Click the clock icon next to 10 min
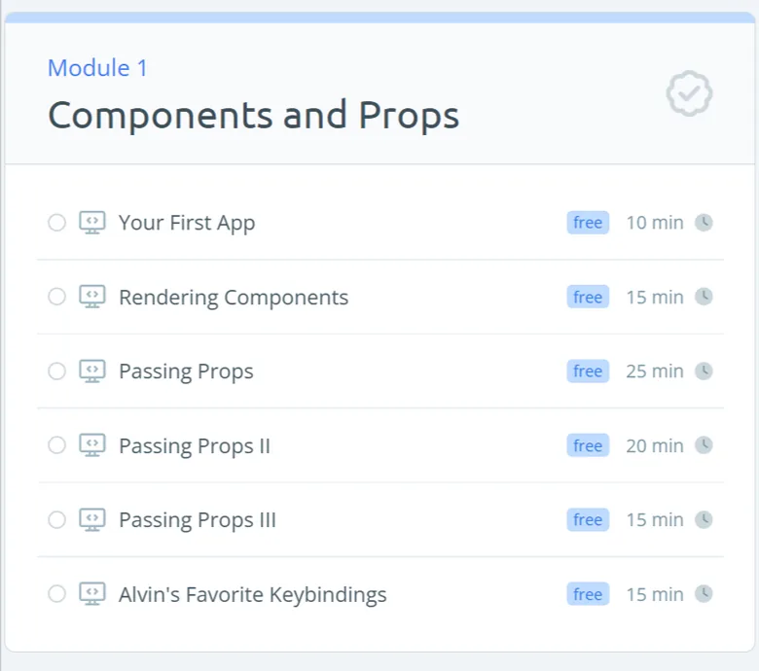Screen dimensions: 759x671 coord(704,223)
